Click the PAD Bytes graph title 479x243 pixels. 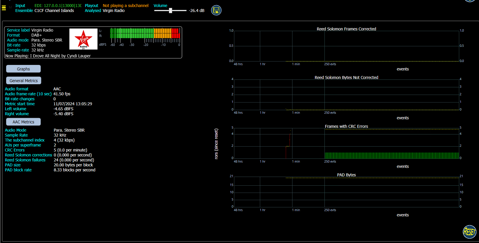(346, 175)
